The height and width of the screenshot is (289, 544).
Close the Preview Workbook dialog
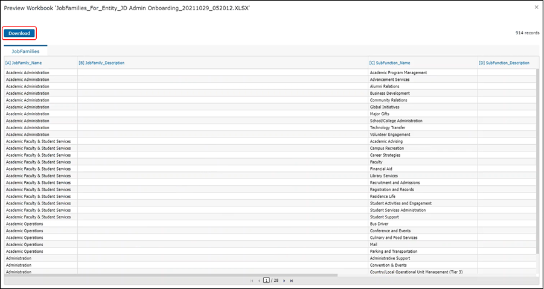(536, 7)
